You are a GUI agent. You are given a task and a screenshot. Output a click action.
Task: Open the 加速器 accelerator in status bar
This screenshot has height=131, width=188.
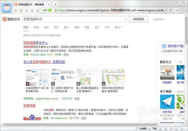141,129
